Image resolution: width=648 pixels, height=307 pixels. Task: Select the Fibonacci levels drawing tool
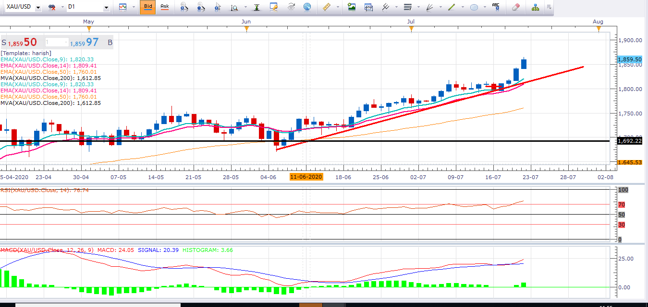click(x=408, y=7)
